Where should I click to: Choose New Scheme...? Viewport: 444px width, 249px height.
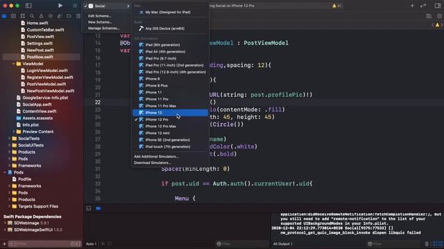point(100,22)
